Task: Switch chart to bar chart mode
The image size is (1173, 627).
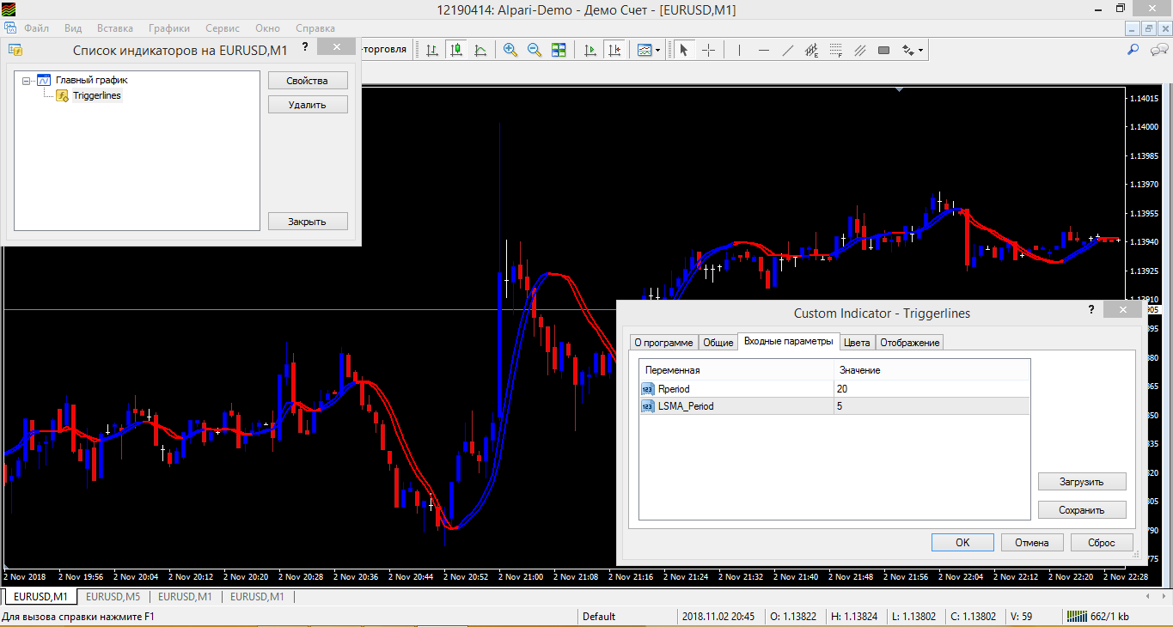Action: [432, 50]
